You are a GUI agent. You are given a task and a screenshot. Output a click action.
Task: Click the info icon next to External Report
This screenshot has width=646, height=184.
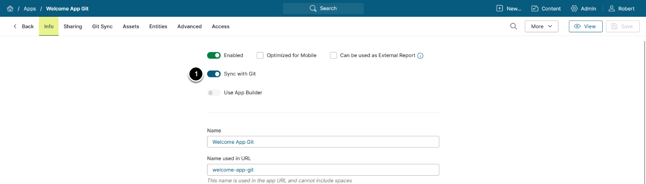[420, 55]
